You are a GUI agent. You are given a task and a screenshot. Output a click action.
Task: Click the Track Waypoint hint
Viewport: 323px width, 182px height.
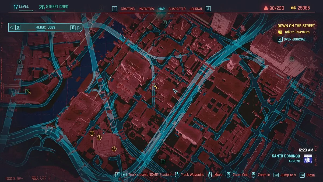click(x=192, y=175)
